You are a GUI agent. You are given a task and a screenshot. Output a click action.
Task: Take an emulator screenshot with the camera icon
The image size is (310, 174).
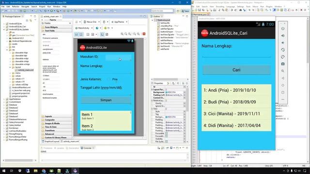tap(283, 64)
